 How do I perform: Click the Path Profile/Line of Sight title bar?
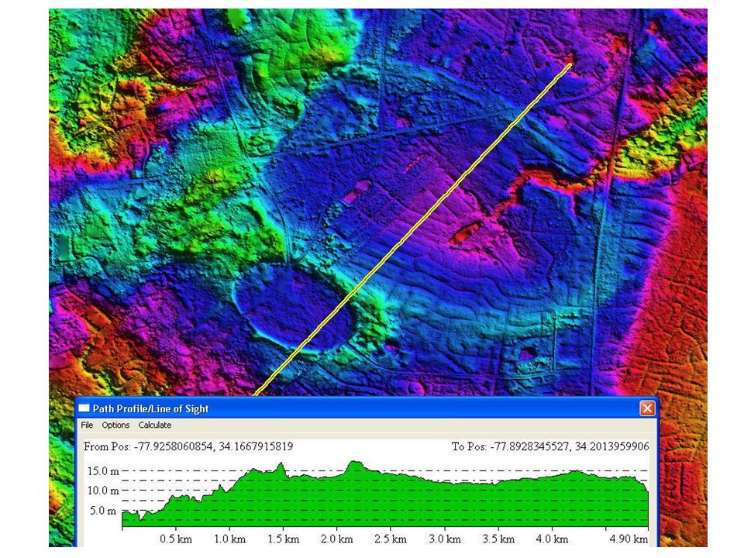click(366, 408)
